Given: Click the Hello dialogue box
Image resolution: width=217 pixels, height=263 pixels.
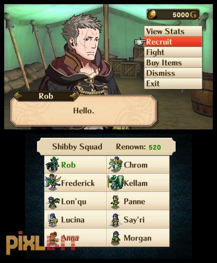Looking at the screenshot, I should (83, 111).
